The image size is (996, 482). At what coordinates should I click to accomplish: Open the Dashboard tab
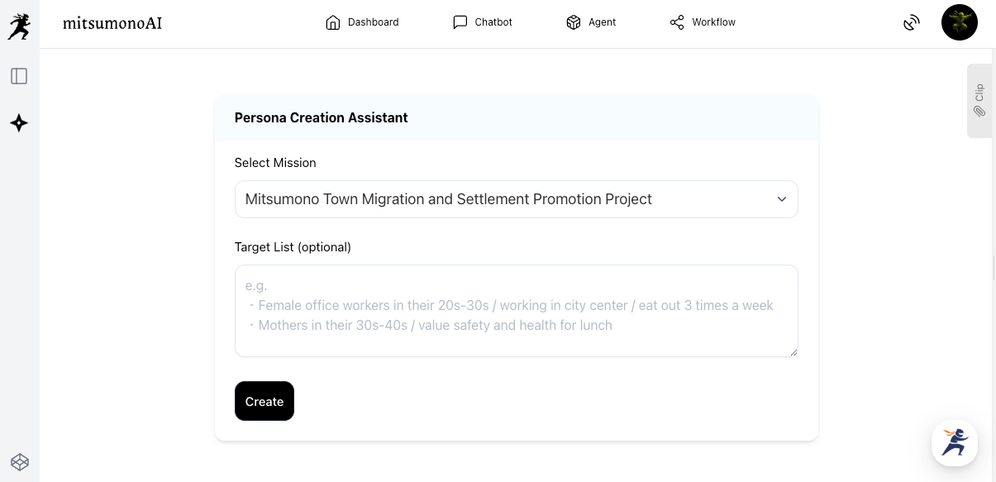362,22
